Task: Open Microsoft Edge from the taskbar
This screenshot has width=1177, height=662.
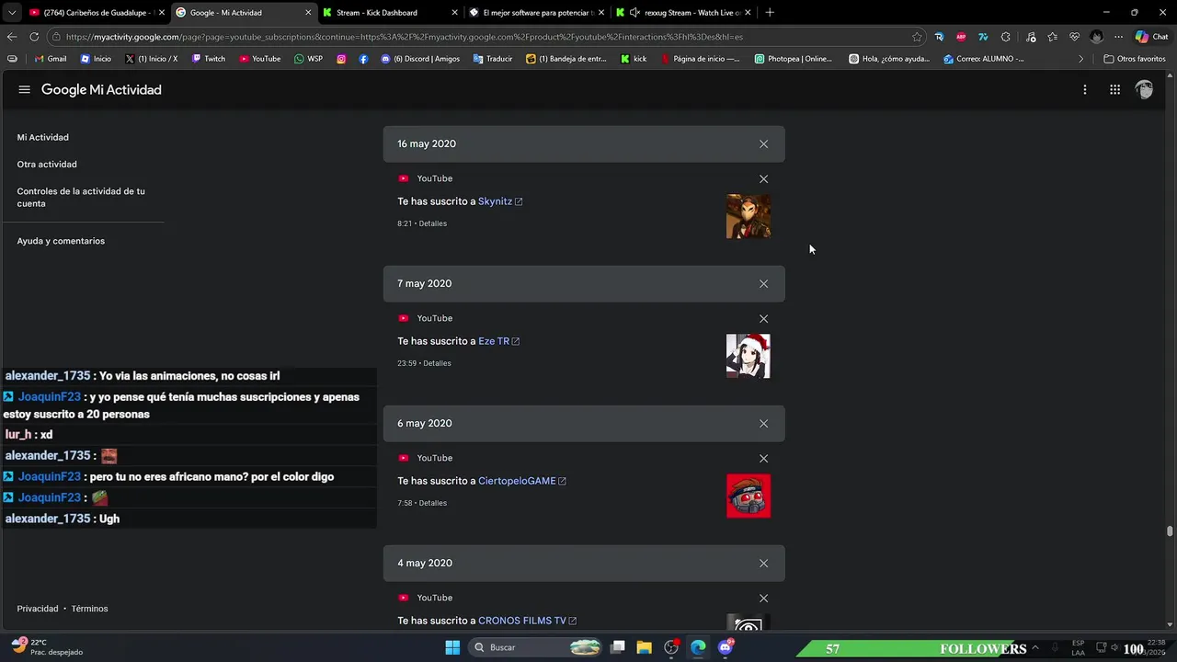Action: pyautogui.click(x=698, y=647)
